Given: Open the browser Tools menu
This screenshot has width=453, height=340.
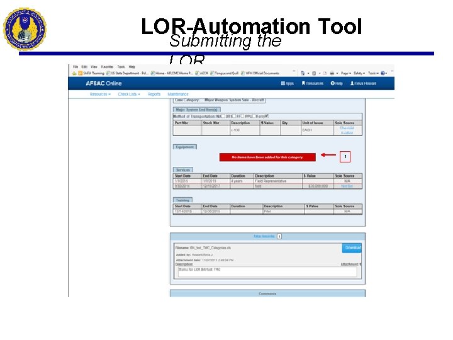Looking at the screenshot, I should click(x=121, y=67).
